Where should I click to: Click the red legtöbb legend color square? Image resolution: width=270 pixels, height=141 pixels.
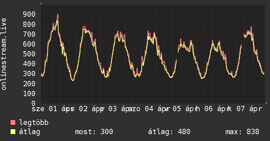13,123
